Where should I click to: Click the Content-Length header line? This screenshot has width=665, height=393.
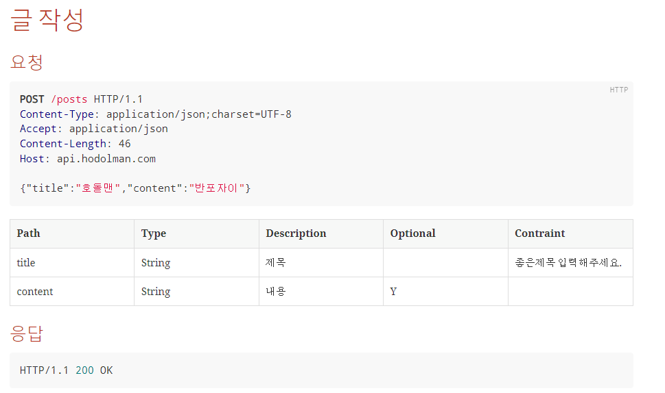pos(75,144)
